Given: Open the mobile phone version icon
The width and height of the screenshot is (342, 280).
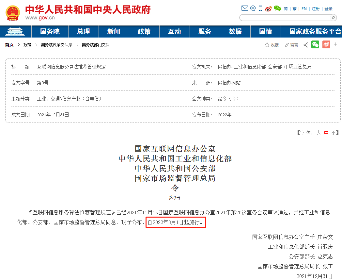Looking at the screenshot, I should tap(260, 8).
